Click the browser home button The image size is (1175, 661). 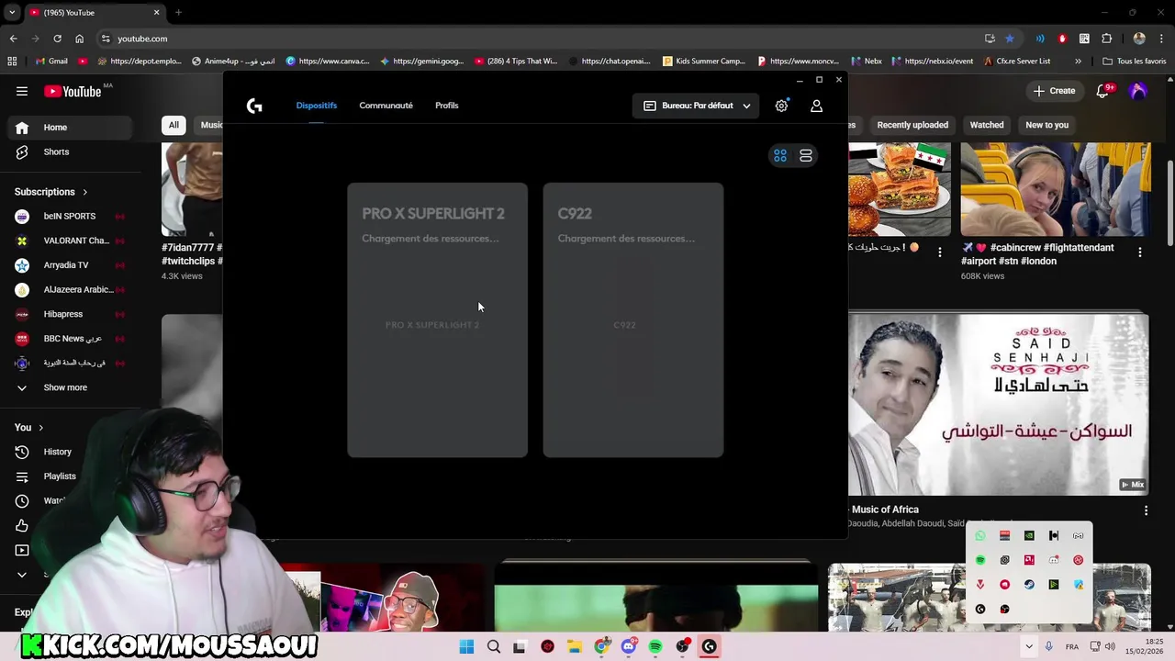(79, 39)
